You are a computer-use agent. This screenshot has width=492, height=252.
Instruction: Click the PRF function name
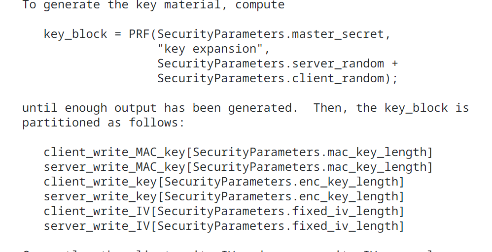pyautogui.click(x=140, y=34)
